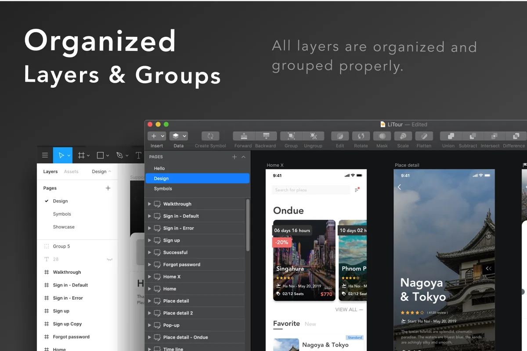Apply the Intersect boolean operation
The width and height of the screenshot is (527, 351).
494,136
